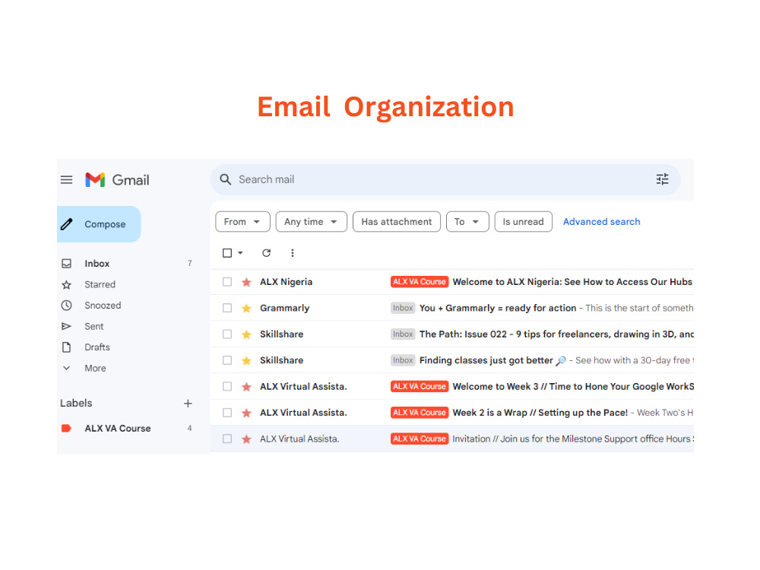Screen dimensions: 760x570
Task: Click Inbox tag on Finding classes email
Action: coord(403,360)
